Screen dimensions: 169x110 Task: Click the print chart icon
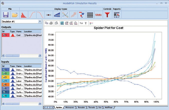[51, 23]
